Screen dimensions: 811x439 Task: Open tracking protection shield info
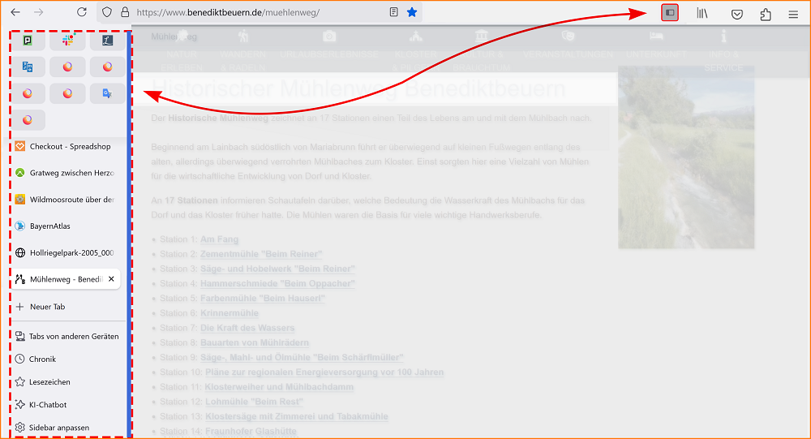(x=106, y=12)
